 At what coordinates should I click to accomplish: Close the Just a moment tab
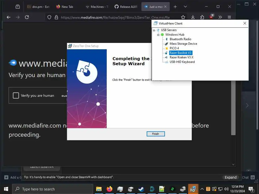(165, 7)
